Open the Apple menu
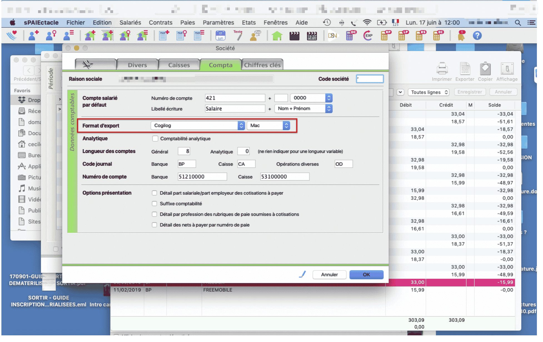The width and height of the screenshot is (543, 342). pos(13,22)
